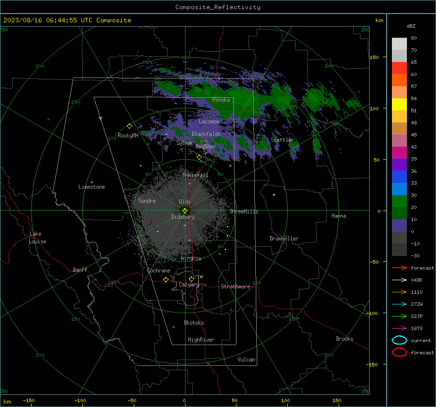This screenshot has width=436, height=407.
Task: Select the 60 dBZ dark orange swatch
Action: [399, 80]
